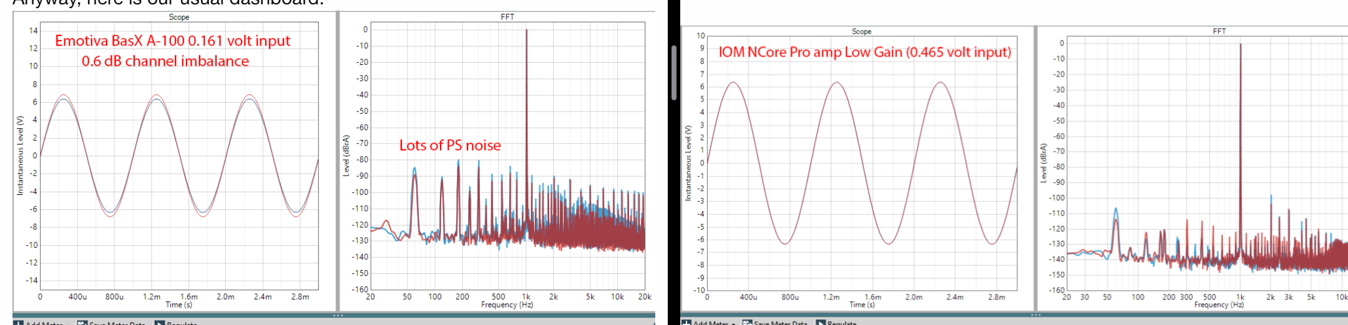
Task: Click the Save Meter Data disk icon under the Emotiva scope
Action: tap(82, 323)
